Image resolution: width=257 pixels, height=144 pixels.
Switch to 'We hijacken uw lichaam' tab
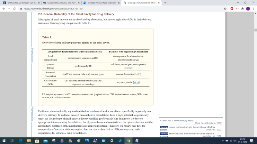(21, 3)
